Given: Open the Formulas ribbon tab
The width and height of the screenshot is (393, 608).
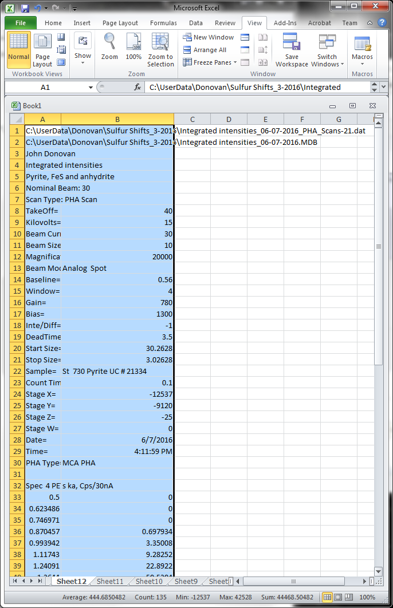Looking at the screenshot, I should pyautogui.click(x=163, y=23).
